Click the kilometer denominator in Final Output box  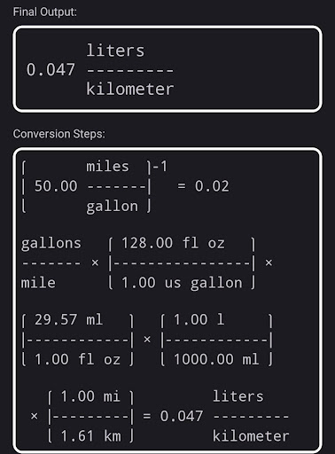point(130,89)
